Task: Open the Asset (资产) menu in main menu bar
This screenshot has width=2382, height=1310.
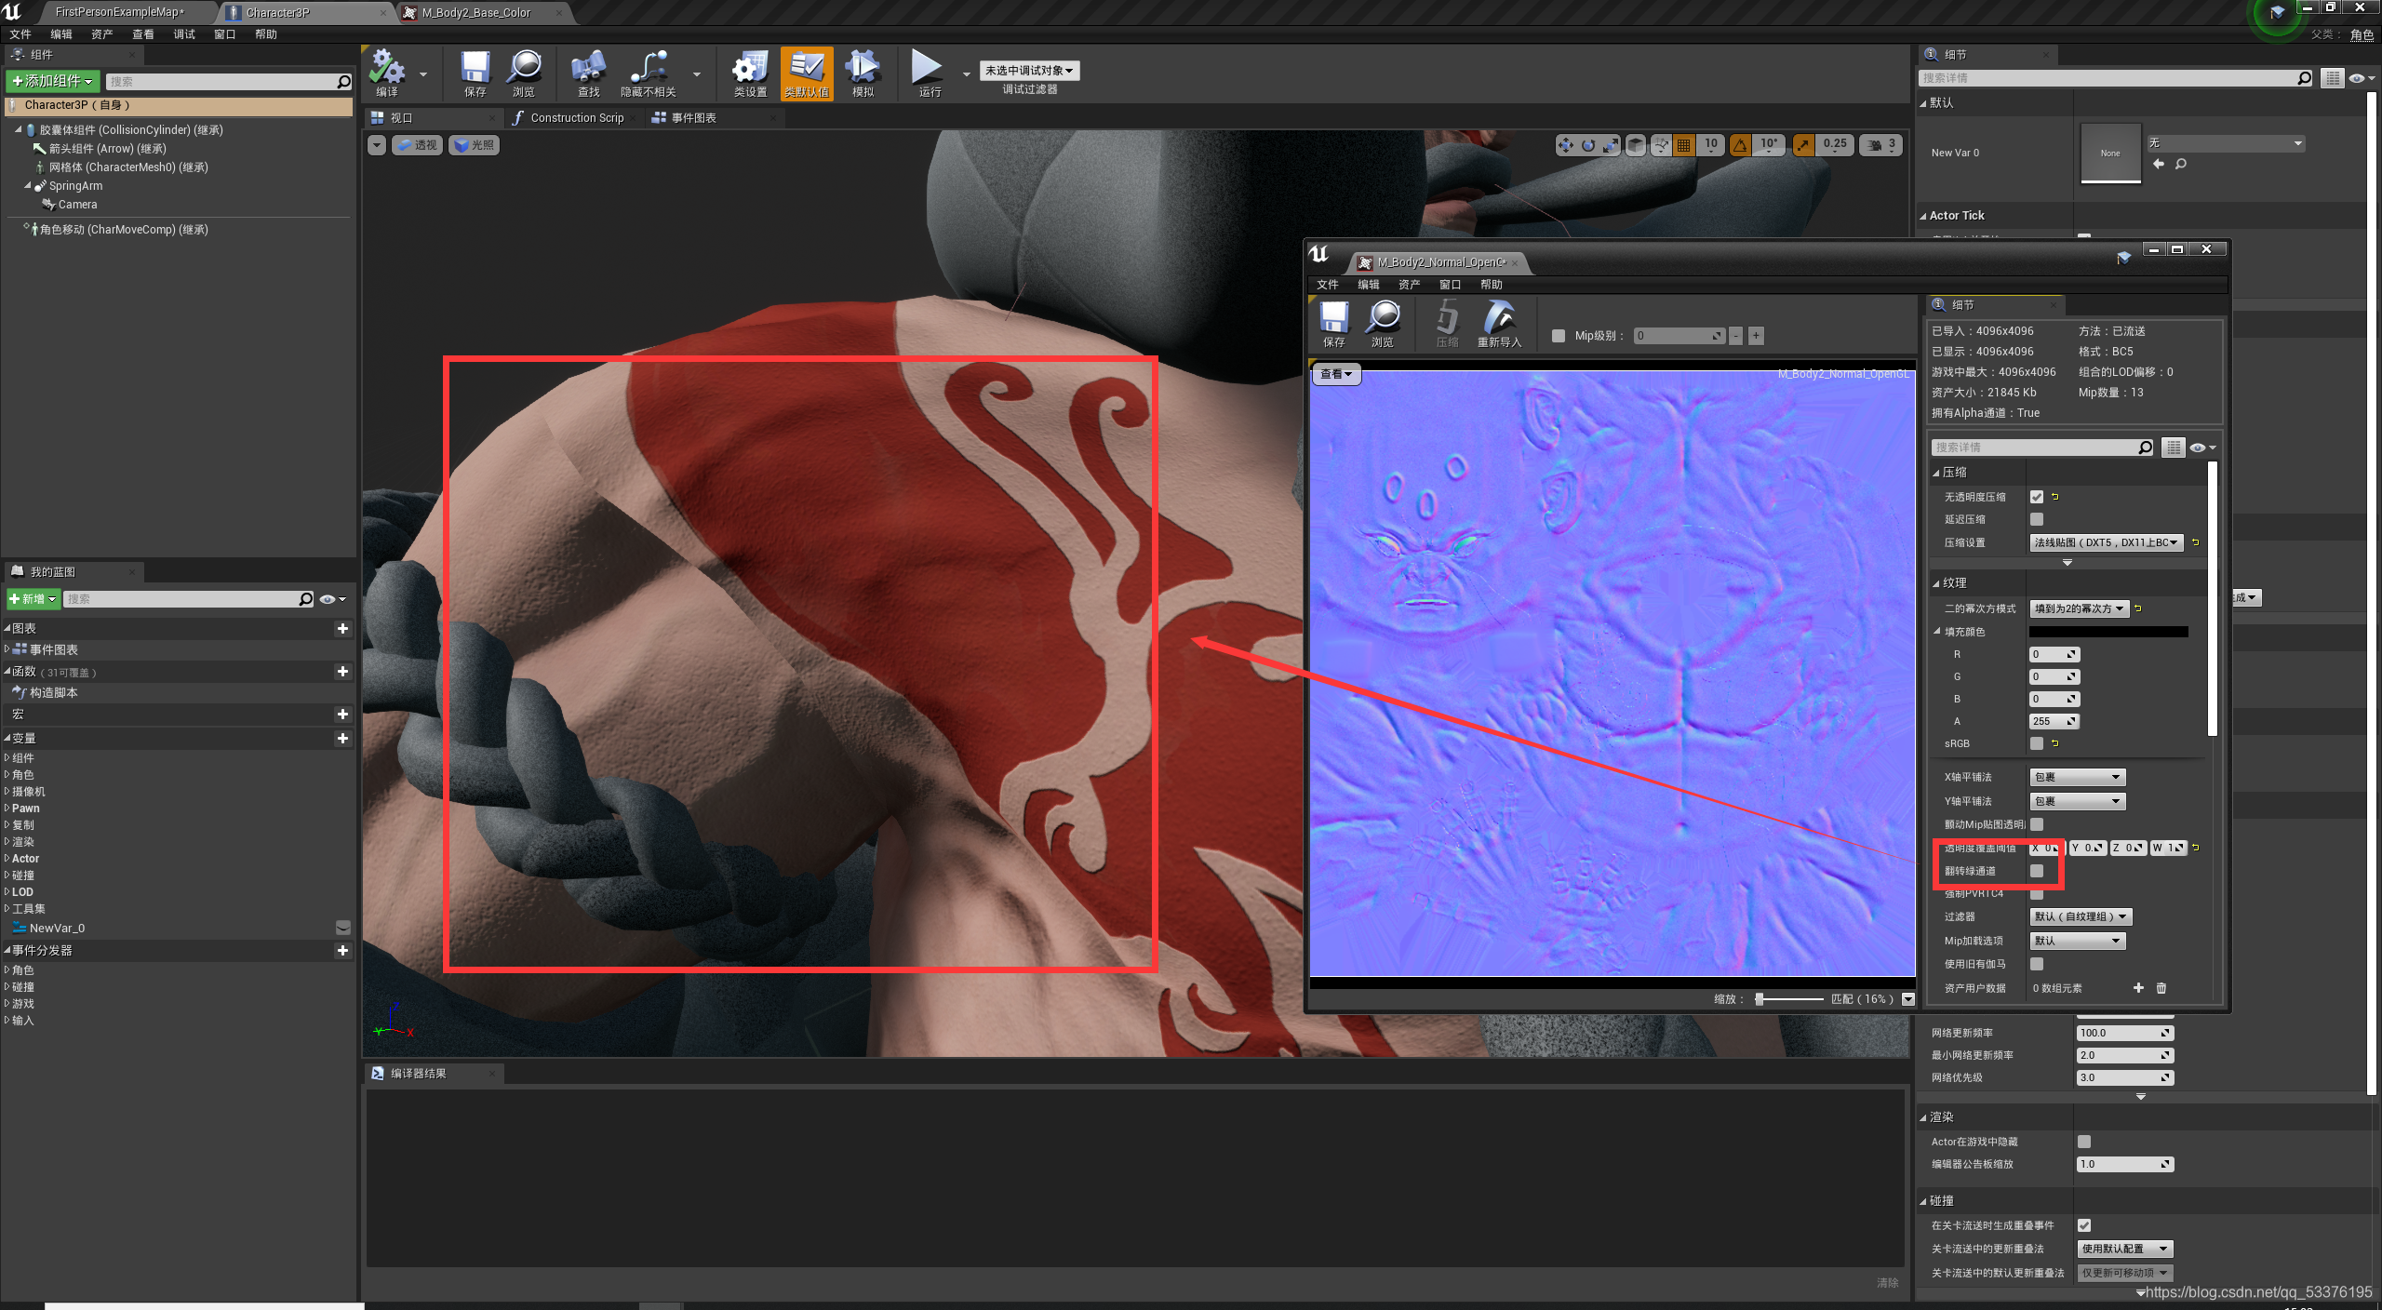Action: (101, 34)
